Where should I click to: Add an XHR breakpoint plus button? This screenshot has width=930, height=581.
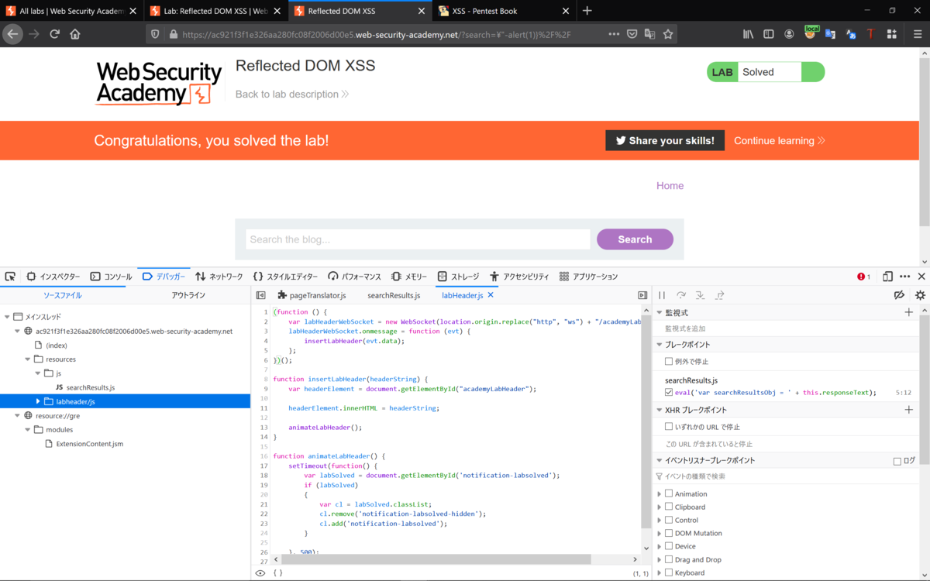click(x=909, y=410)
